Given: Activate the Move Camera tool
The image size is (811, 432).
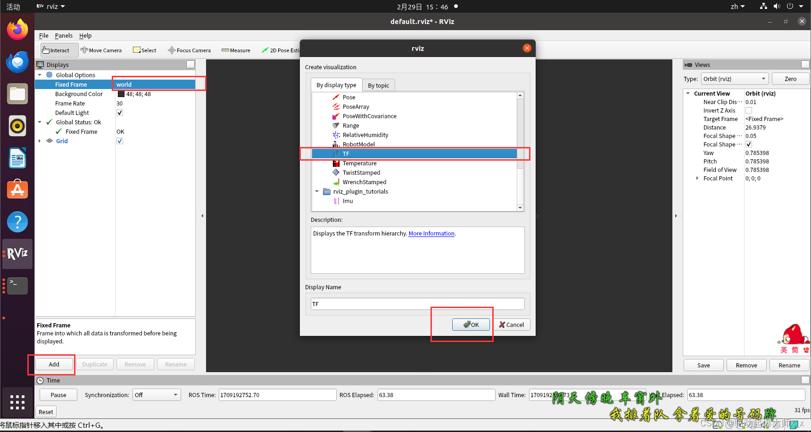Looking at the screenshot, I should tap(101, 50).
